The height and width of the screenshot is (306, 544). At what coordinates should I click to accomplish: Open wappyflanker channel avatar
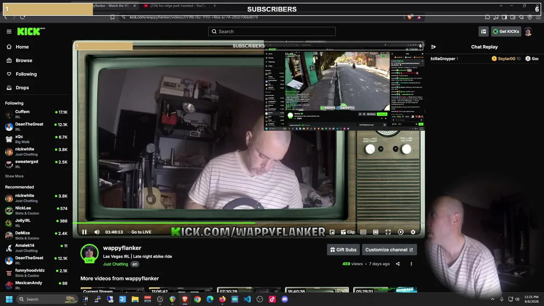click(89, 253)
